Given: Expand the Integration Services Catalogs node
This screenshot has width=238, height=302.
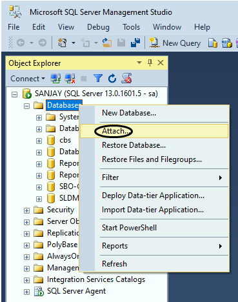Looking at the screenshot, I should (x=26, y=280).
